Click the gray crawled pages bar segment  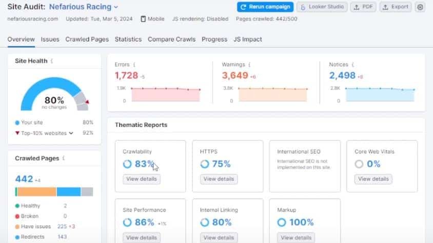click(87, 192)
